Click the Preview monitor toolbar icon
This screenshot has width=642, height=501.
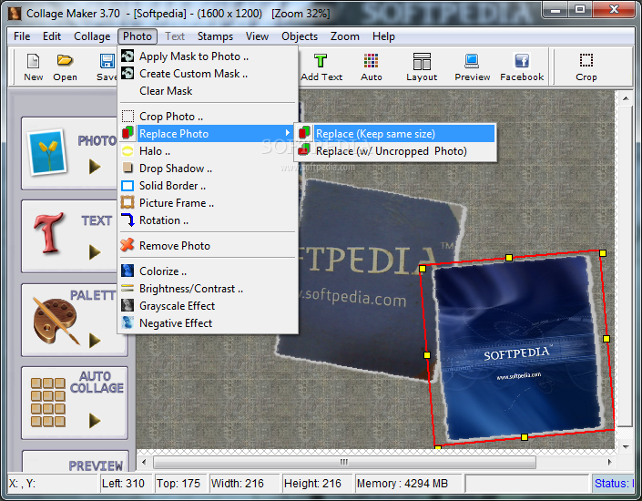(472, 61)
